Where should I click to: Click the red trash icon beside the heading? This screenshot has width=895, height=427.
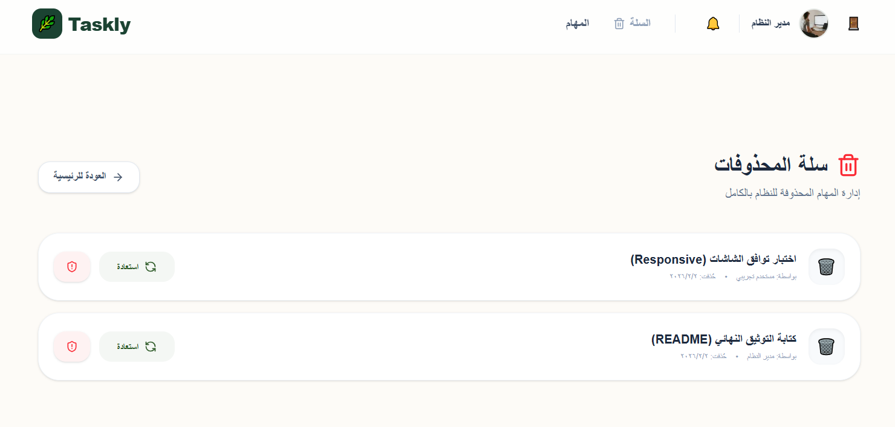click(x=848, y=165)
